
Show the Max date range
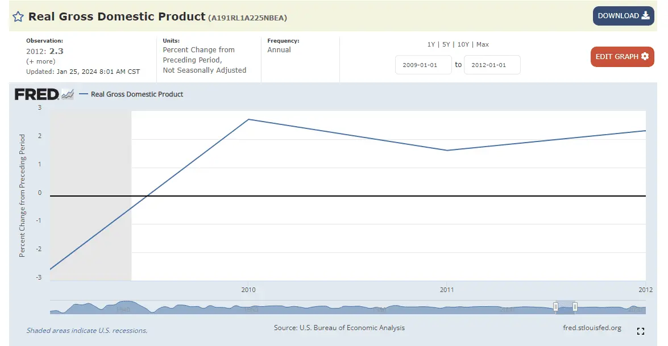click(x=482, y=44)
